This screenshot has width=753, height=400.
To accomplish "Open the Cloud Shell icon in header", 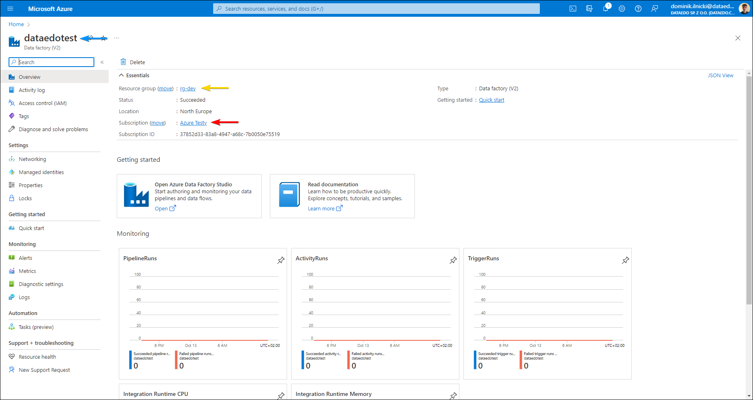I will pos(573,9).
